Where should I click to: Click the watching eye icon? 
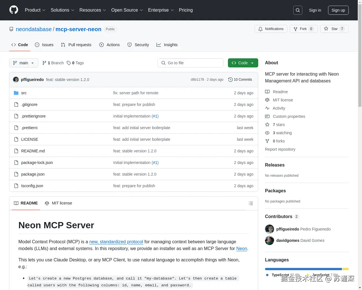coord(267,133)
